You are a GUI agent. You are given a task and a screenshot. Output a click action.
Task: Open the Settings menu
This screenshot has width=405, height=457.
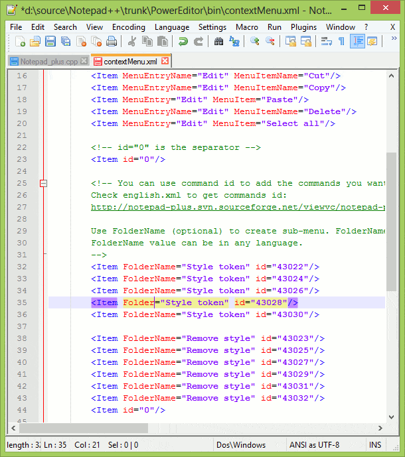tap(212, 27)
